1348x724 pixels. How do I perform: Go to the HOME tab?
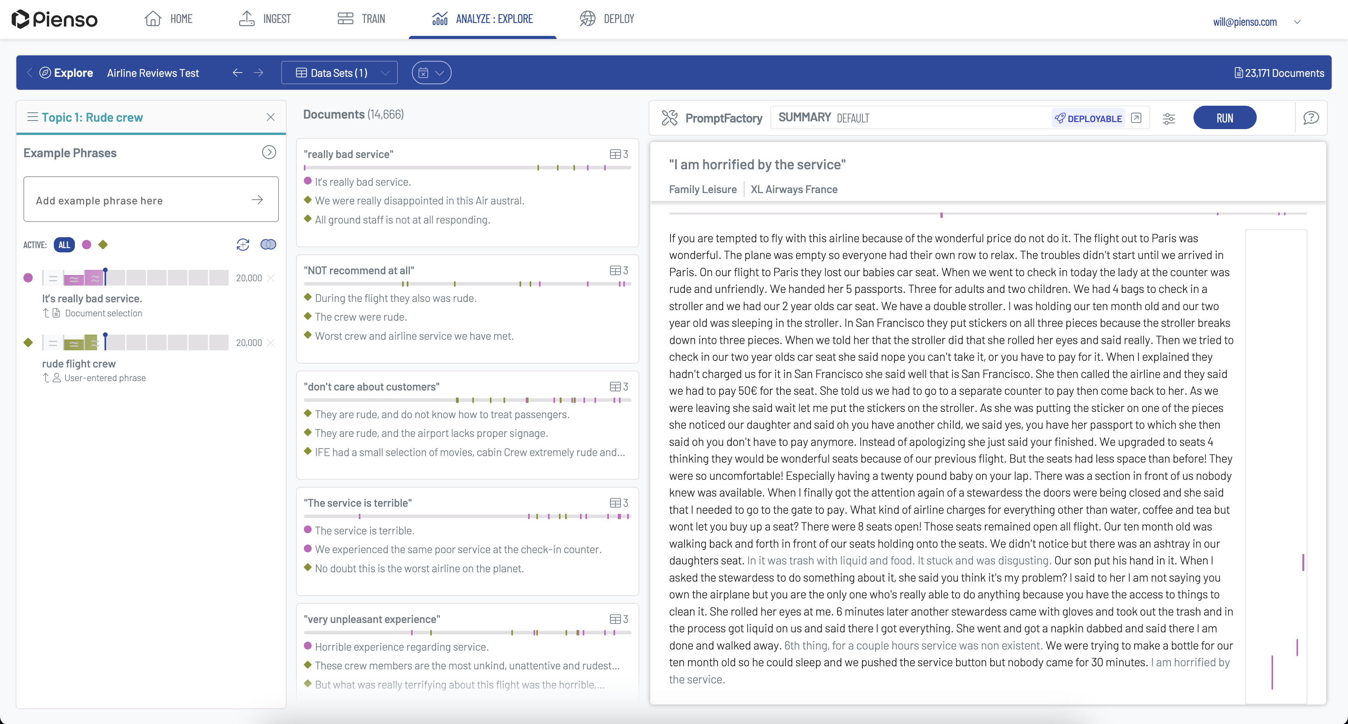[x=168, y=19]
